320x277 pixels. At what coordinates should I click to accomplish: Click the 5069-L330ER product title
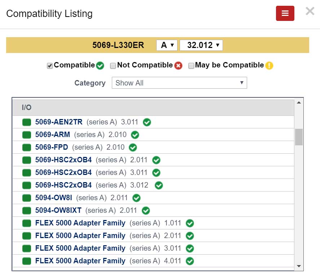[x=118, y=45]
